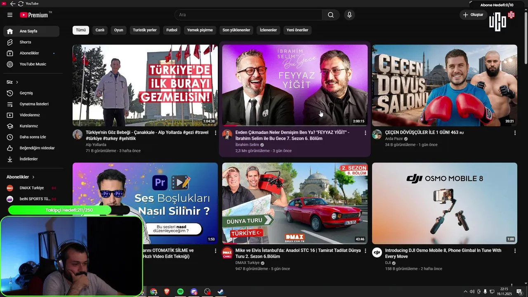Open the Windows notification center

(519, 292)
